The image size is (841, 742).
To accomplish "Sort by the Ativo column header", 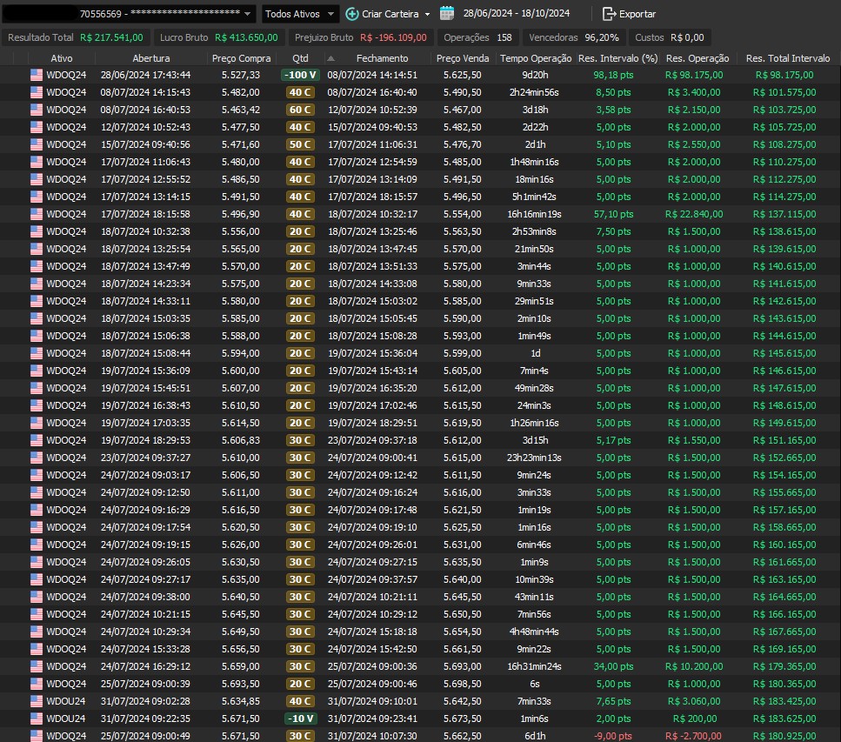I will pos(62,58).
